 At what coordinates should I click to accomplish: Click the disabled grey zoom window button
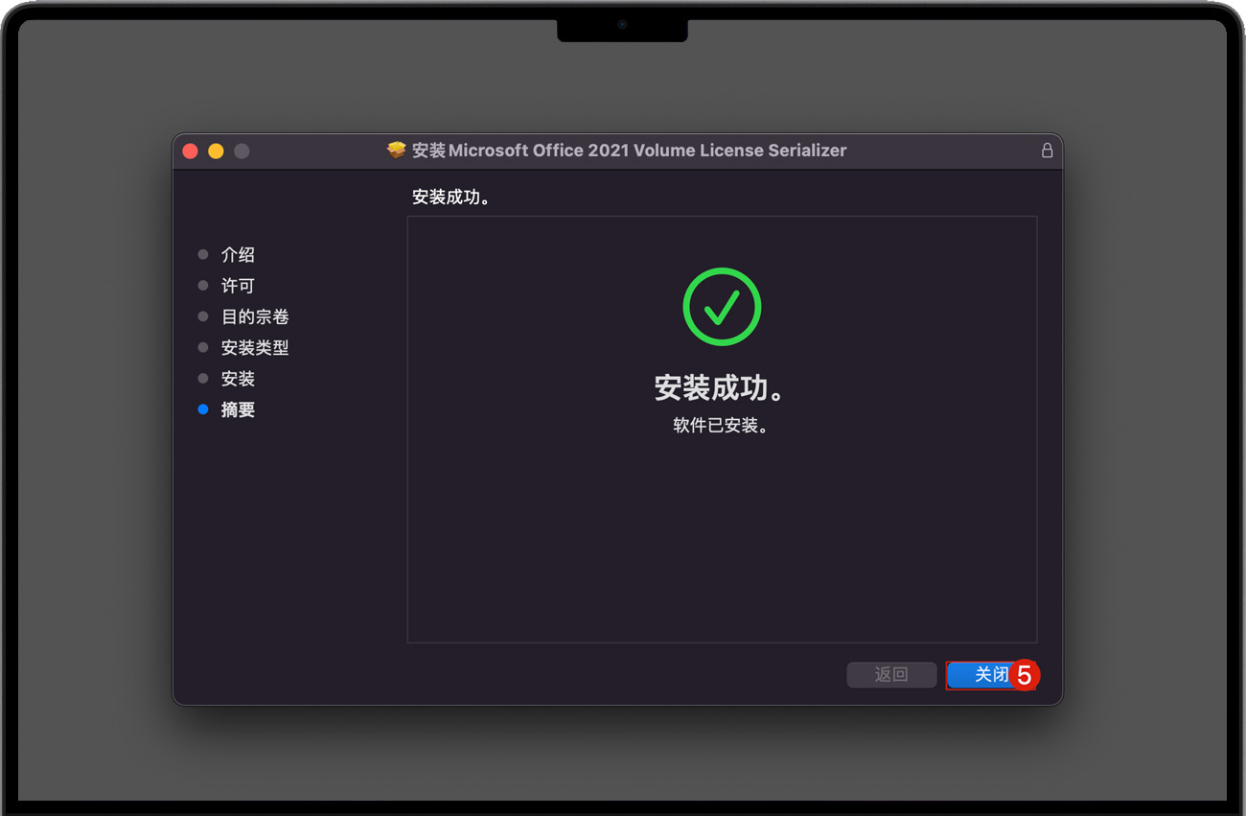(242, 151)
